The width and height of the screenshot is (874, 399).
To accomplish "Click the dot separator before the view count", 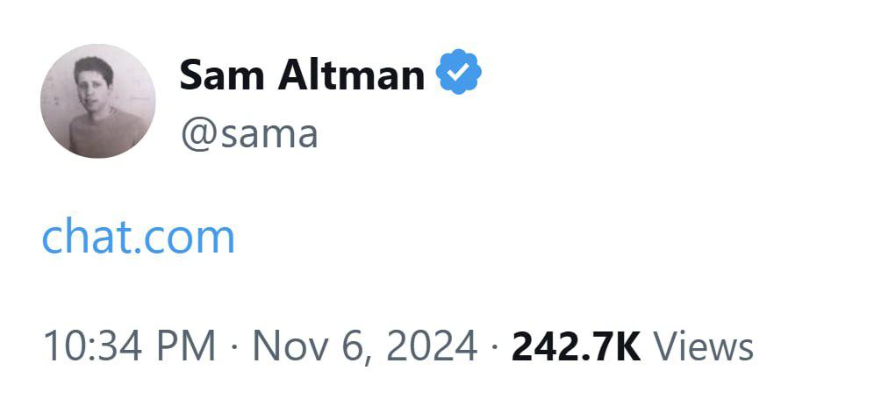I will coord(494,347).
